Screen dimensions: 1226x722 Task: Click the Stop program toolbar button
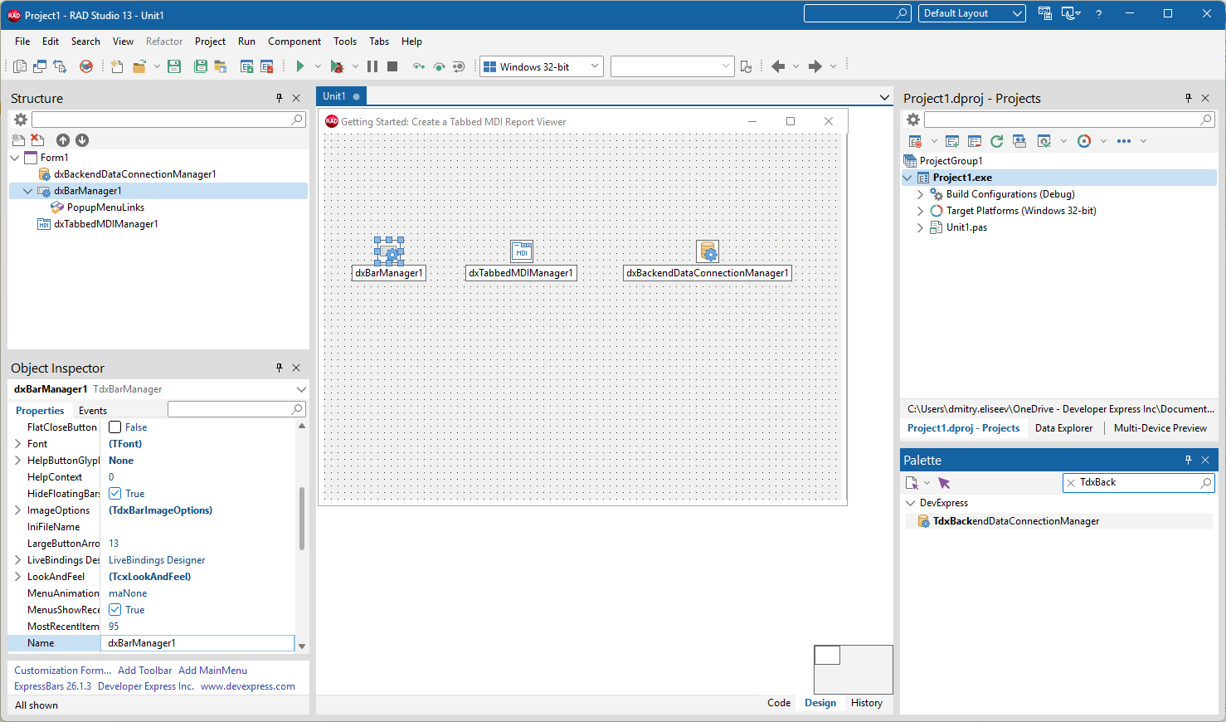[392, 66]
